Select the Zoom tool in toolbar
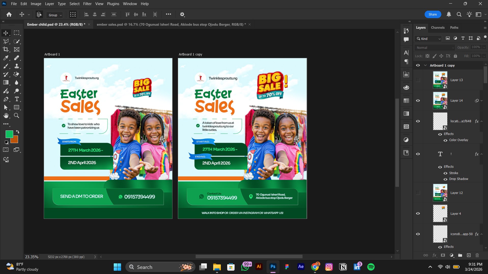 17,116
